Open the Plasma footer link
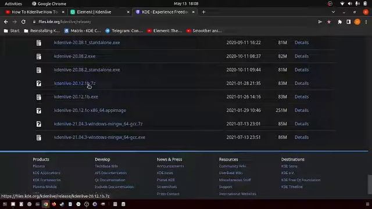 pyautogui.click(x=39, y=166)
